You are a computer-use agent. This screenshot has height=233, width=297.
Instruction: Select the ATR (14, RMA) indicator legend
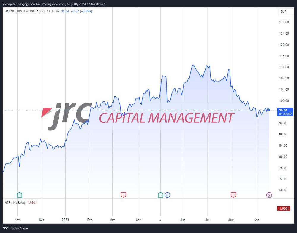15,202
